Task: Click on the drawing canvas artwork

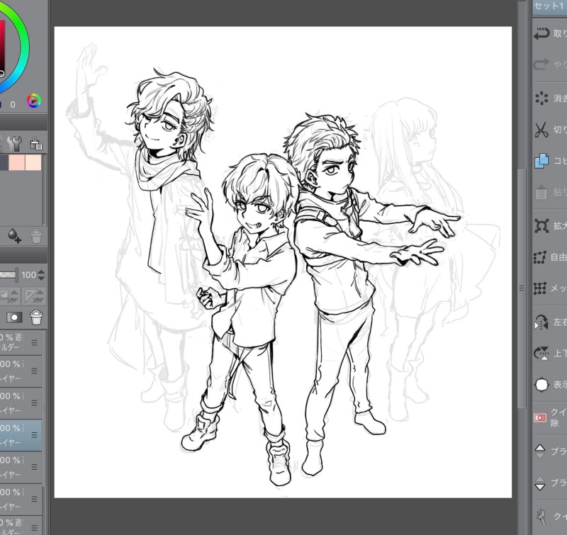Action: tap(283, 262)
